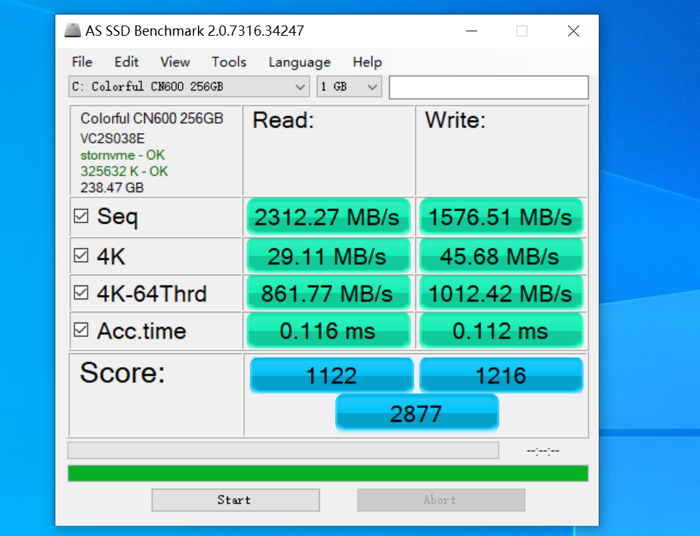Uncheck the Seq test checkbox
700x536 pixels.
(x=82, y=216)
